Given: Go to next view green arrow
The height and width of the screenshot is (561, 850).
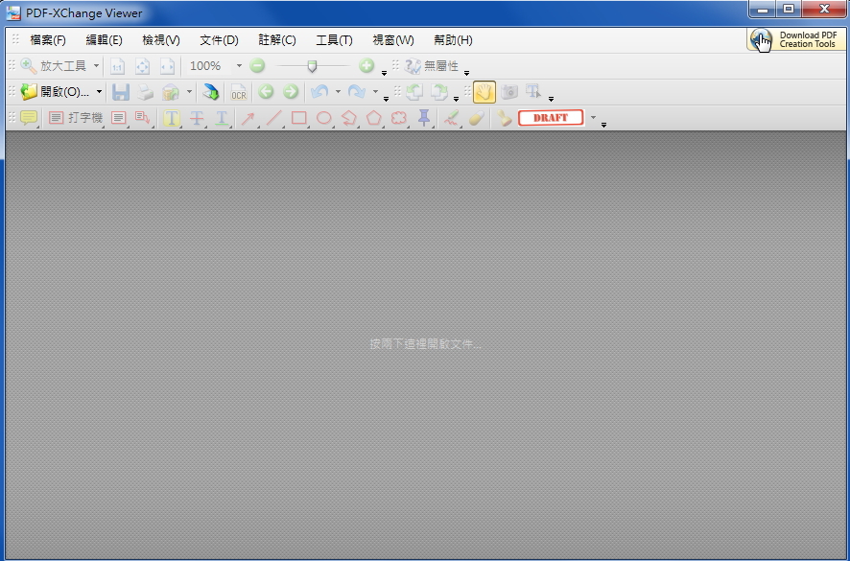Looking at the screenshot, I should pos(291,92).
